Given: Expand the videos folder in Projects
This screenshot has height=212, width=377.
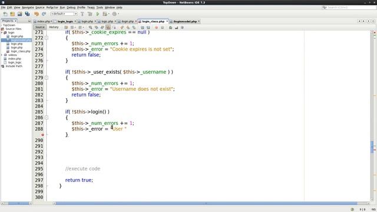Looking at the screenshot, I should [2, 55].
